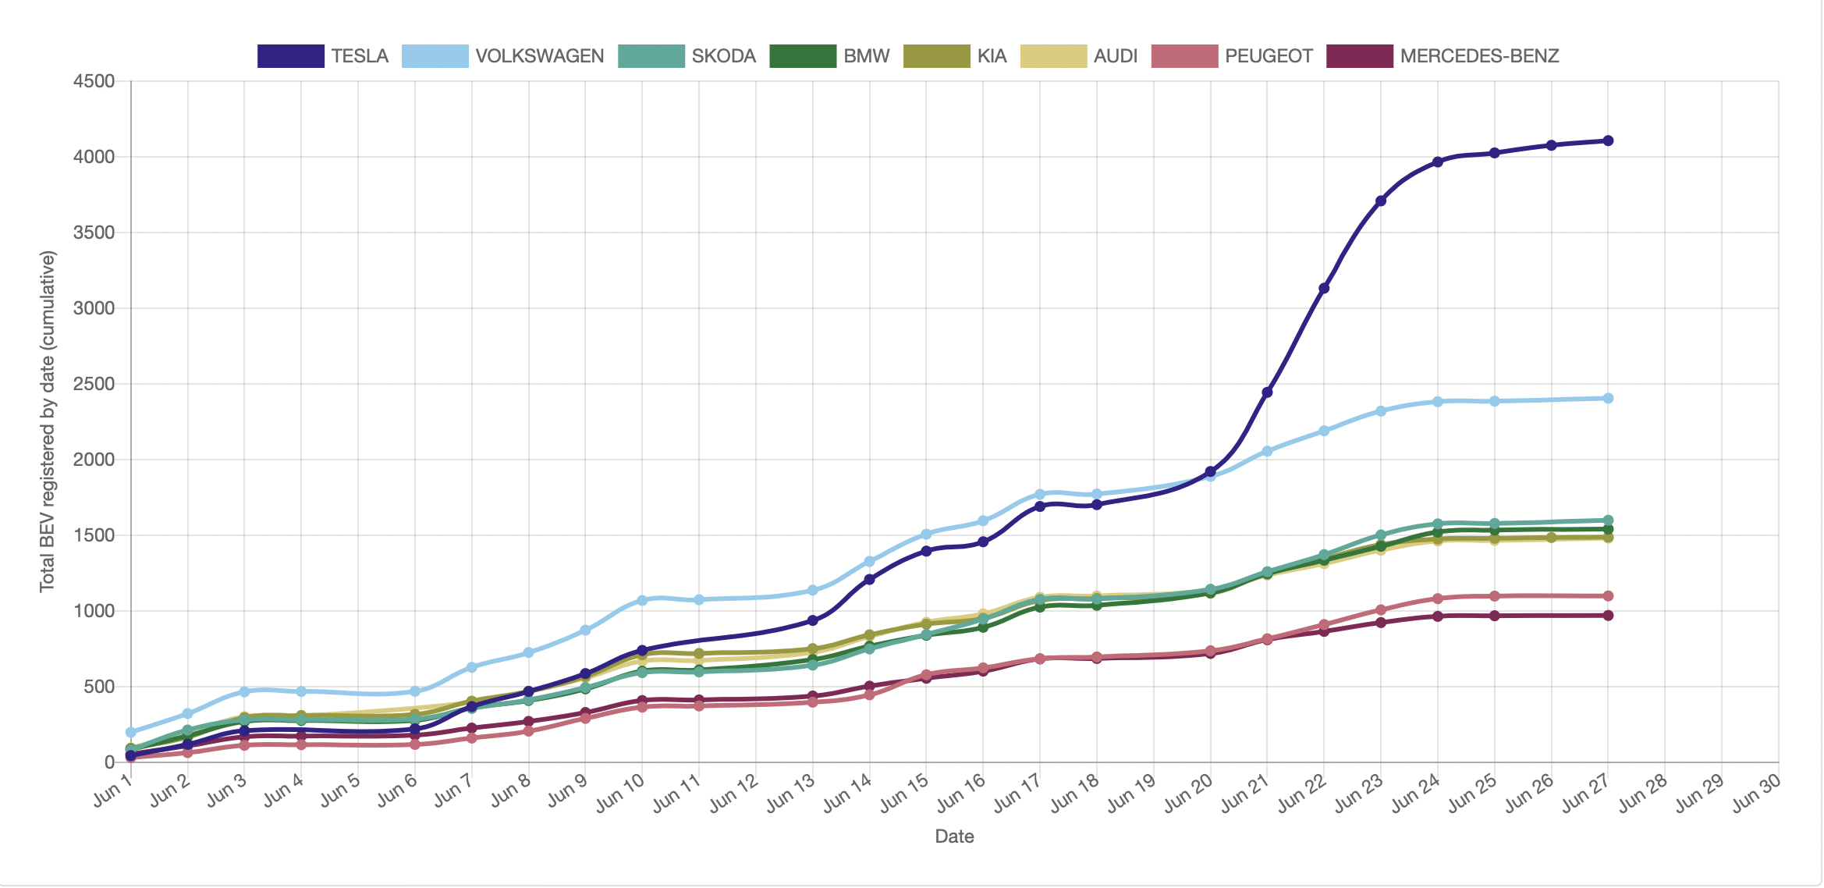Screen dimensions: 1824x888
Task: Click Volkswagen data point on Jun 1
Action: (131, 733)
